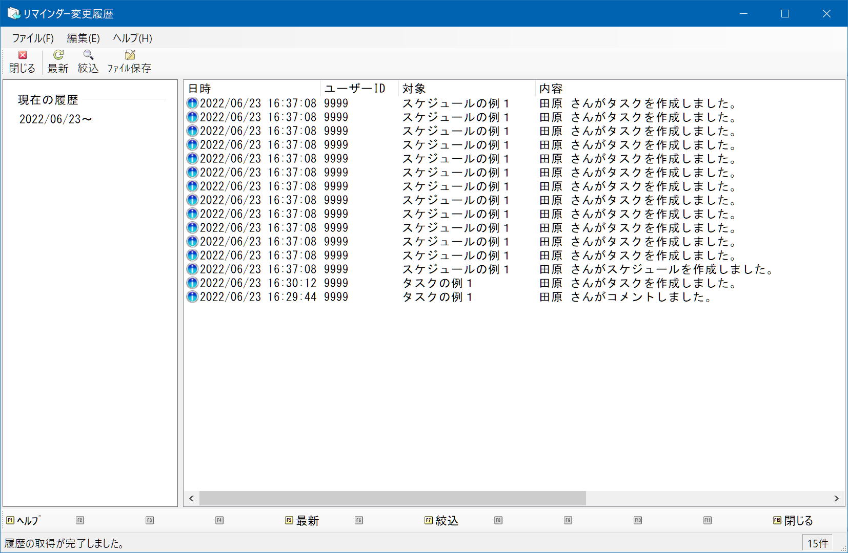Select the row where 田原 created a schedule
This screenshot has height=553, width=848.
coord(514,269)
